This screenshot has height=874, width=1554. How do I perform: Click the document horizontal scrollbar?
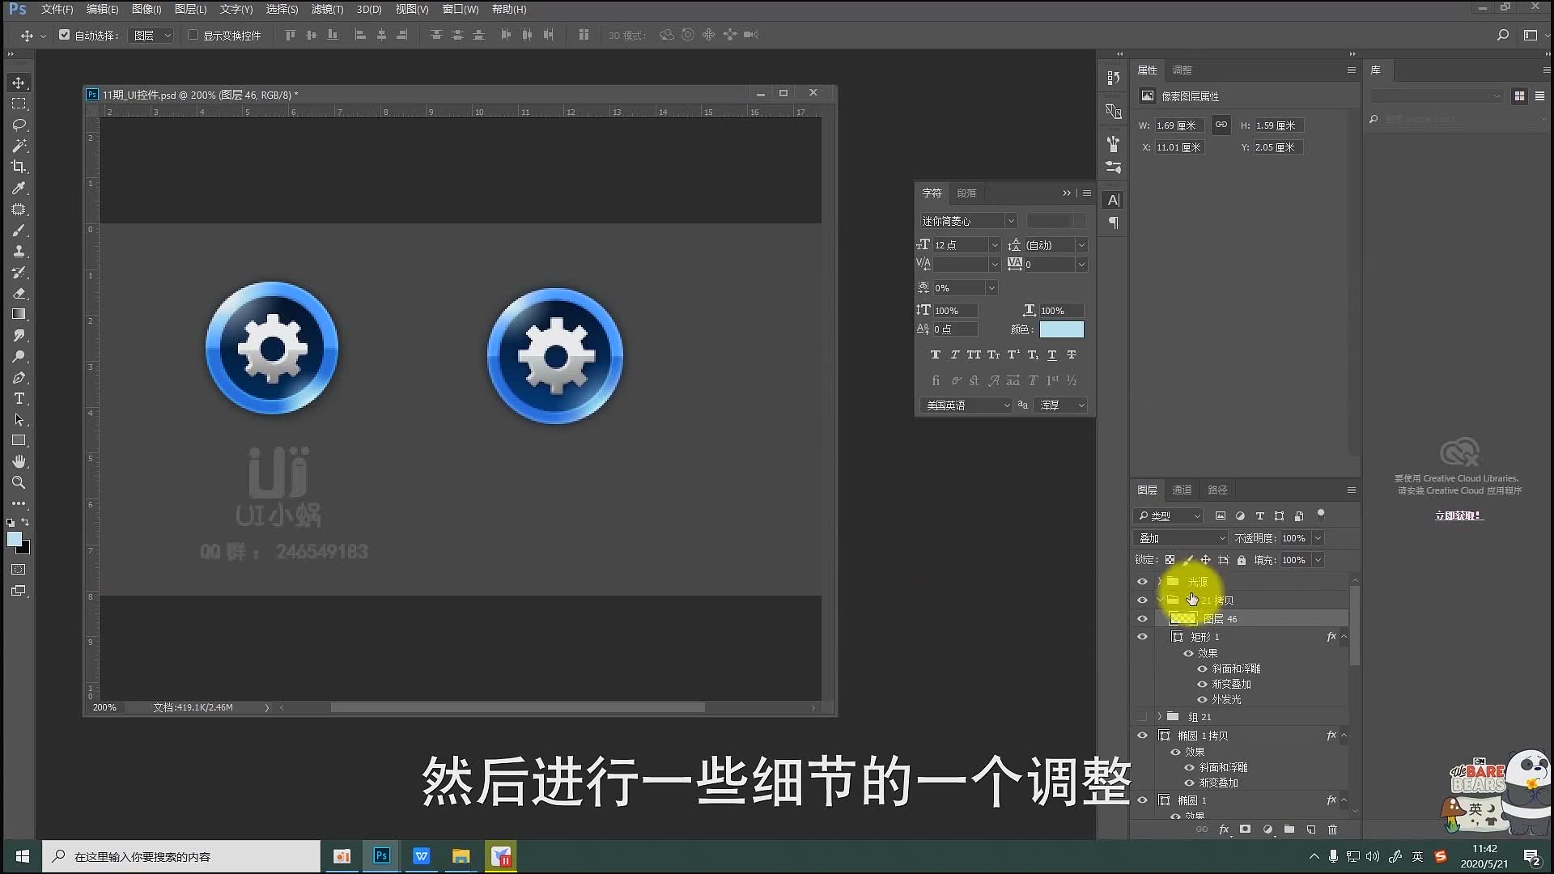pyautogui.click(x=517, y=707)
